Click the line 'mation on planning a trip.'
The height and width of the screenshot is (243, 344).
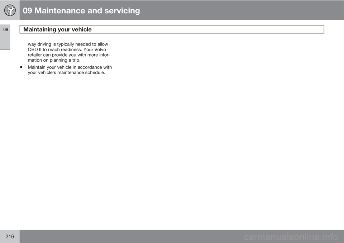click(x=54, y=60)
